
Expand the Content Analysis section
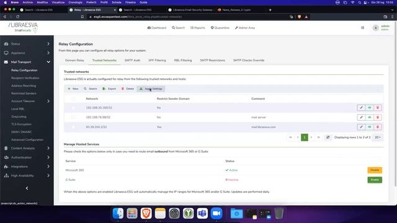[27, 148]
